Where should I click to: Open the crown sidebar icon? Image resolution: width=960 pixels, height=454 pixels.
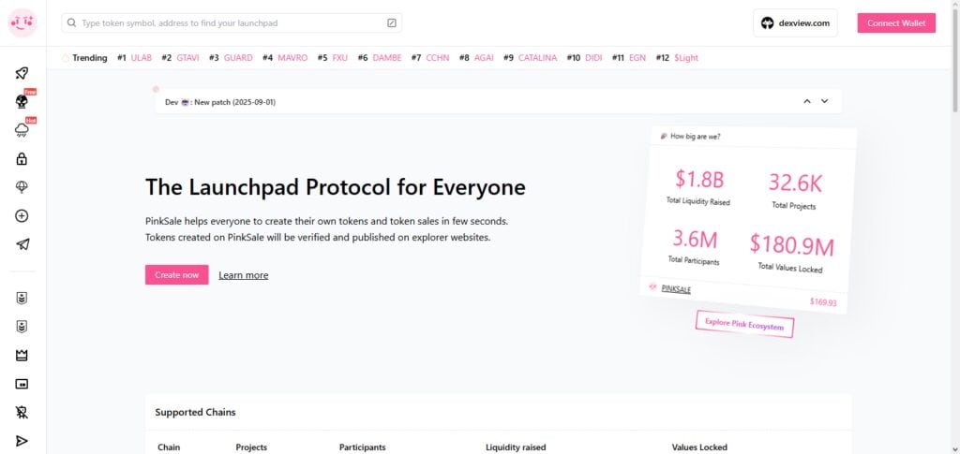pos(22,355)
